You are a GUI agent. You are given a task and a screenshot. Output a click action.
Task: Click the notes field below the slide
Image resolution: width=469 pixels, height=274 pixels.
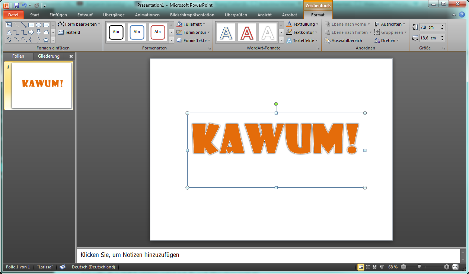click(x=268, y=255)
